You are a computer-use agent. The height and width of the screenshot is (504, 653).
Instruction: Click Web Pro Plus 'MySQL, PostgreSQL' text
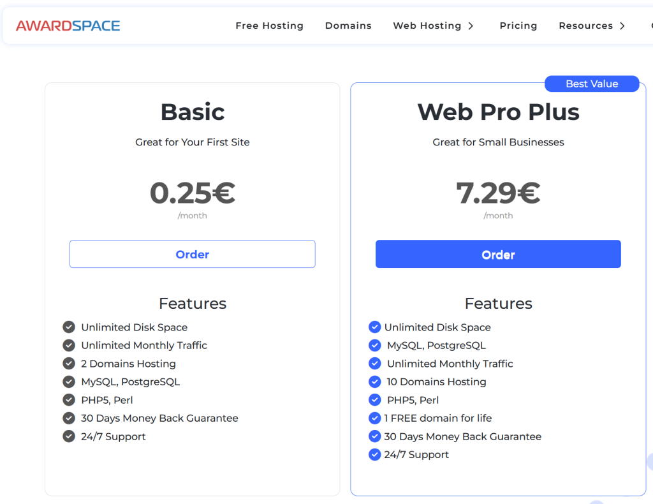[x=436, y=346]
